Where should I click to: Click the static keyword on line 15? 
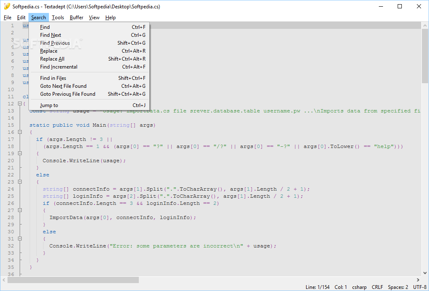[39, 125]
